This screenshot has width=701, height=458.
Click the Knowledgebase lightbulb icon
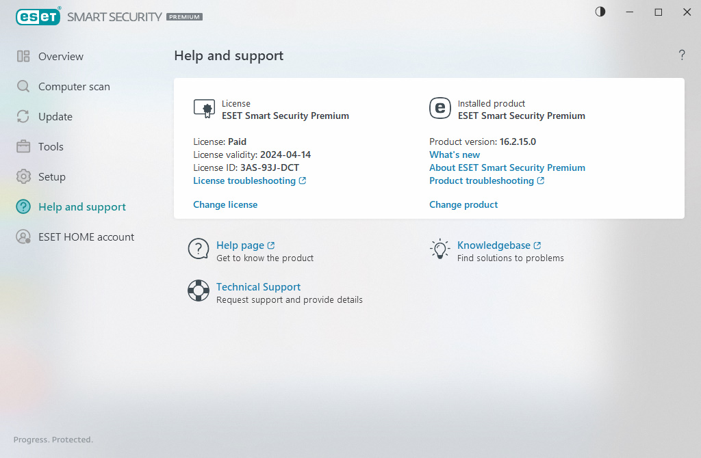tap(440, 249)
